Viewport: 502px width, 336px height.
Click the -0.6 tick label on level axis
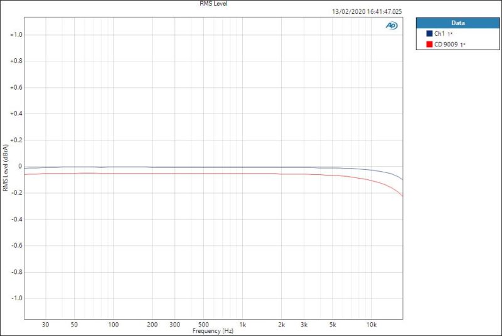(17, 246)
